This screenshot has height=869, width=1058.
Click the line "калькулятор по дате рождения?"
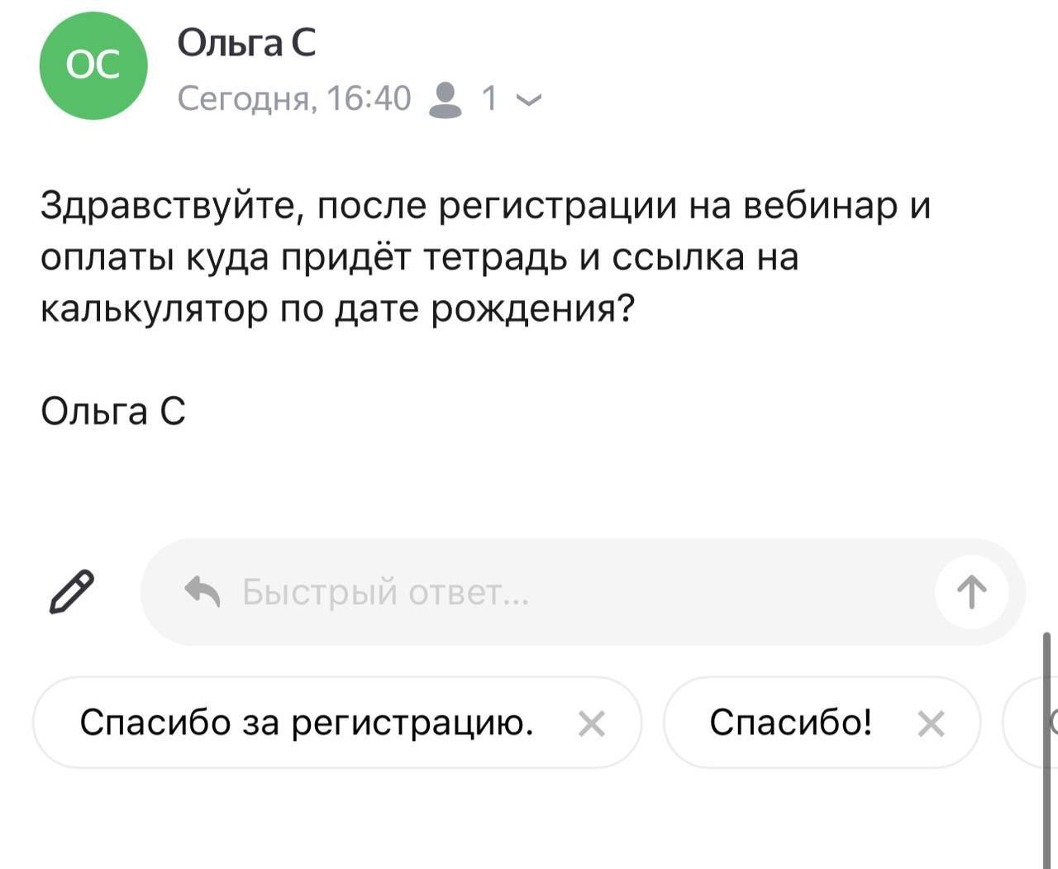click(337, 308)
